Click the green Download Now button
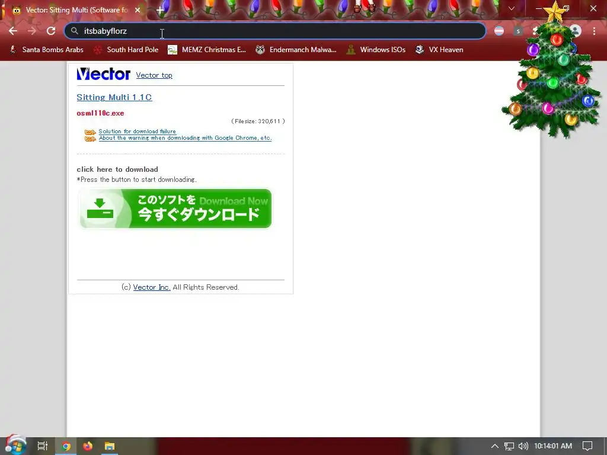607x455 pixels. (x=175, y=209)
